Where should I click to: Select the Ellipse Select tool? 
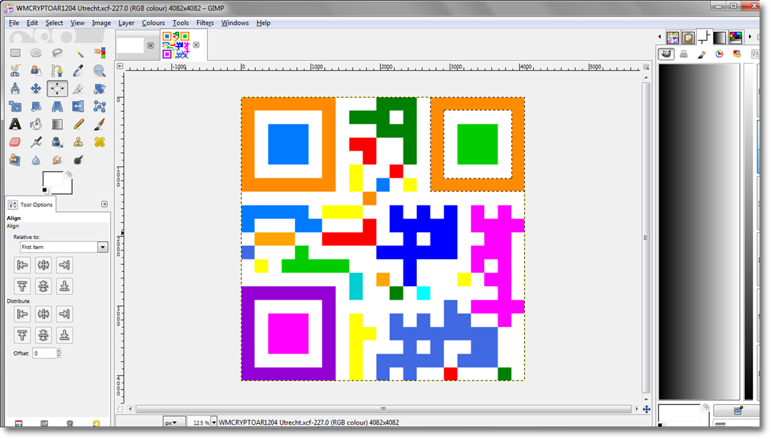(x=36, y=53)
